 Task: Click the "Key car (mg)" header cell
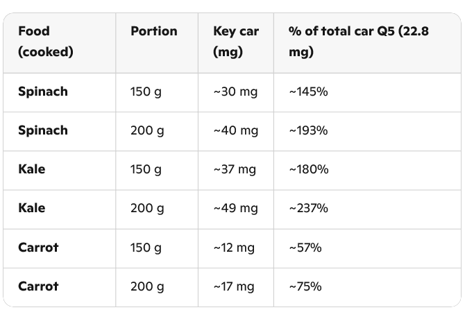tap(236, 42)
